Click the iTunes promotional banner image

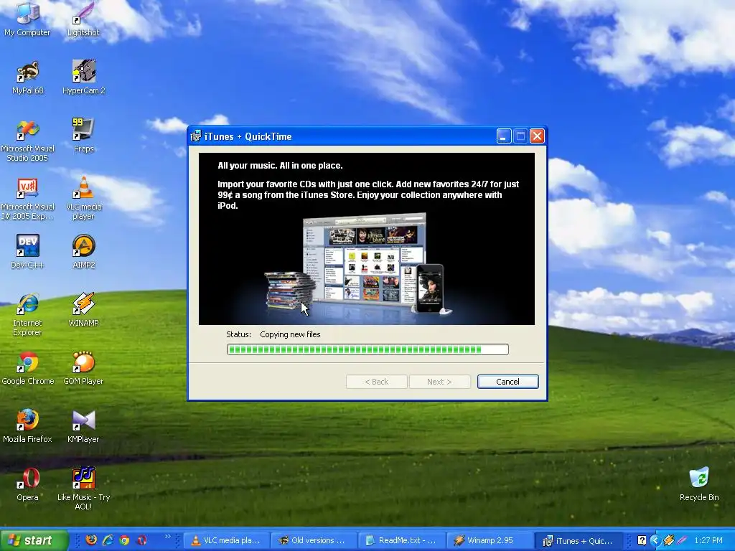point(367,239)
